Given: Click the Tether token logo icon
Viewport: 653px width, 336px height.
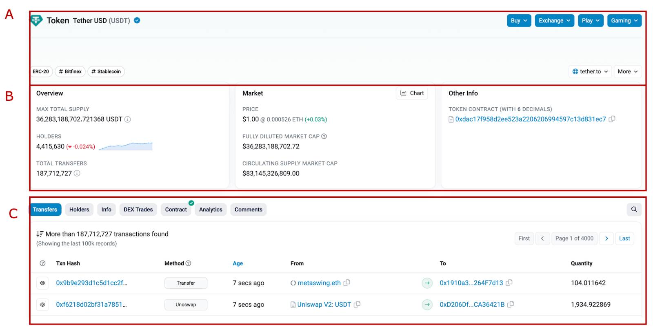Looking at the screenshot, I should 36,20.
